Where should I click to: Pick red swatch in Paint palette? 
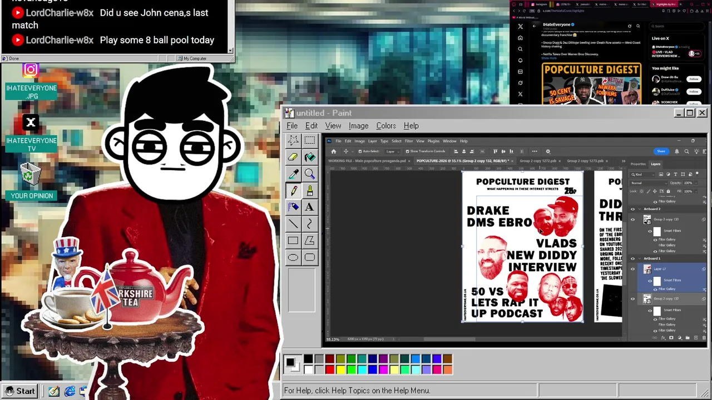[x=330, y=369]
